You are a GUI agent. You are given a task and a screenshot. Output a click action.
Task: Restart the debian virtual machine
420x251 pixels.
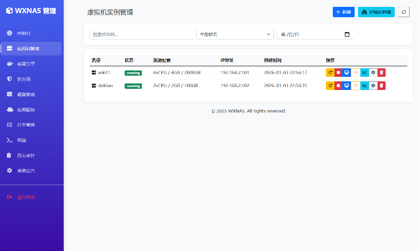point(330,85)
